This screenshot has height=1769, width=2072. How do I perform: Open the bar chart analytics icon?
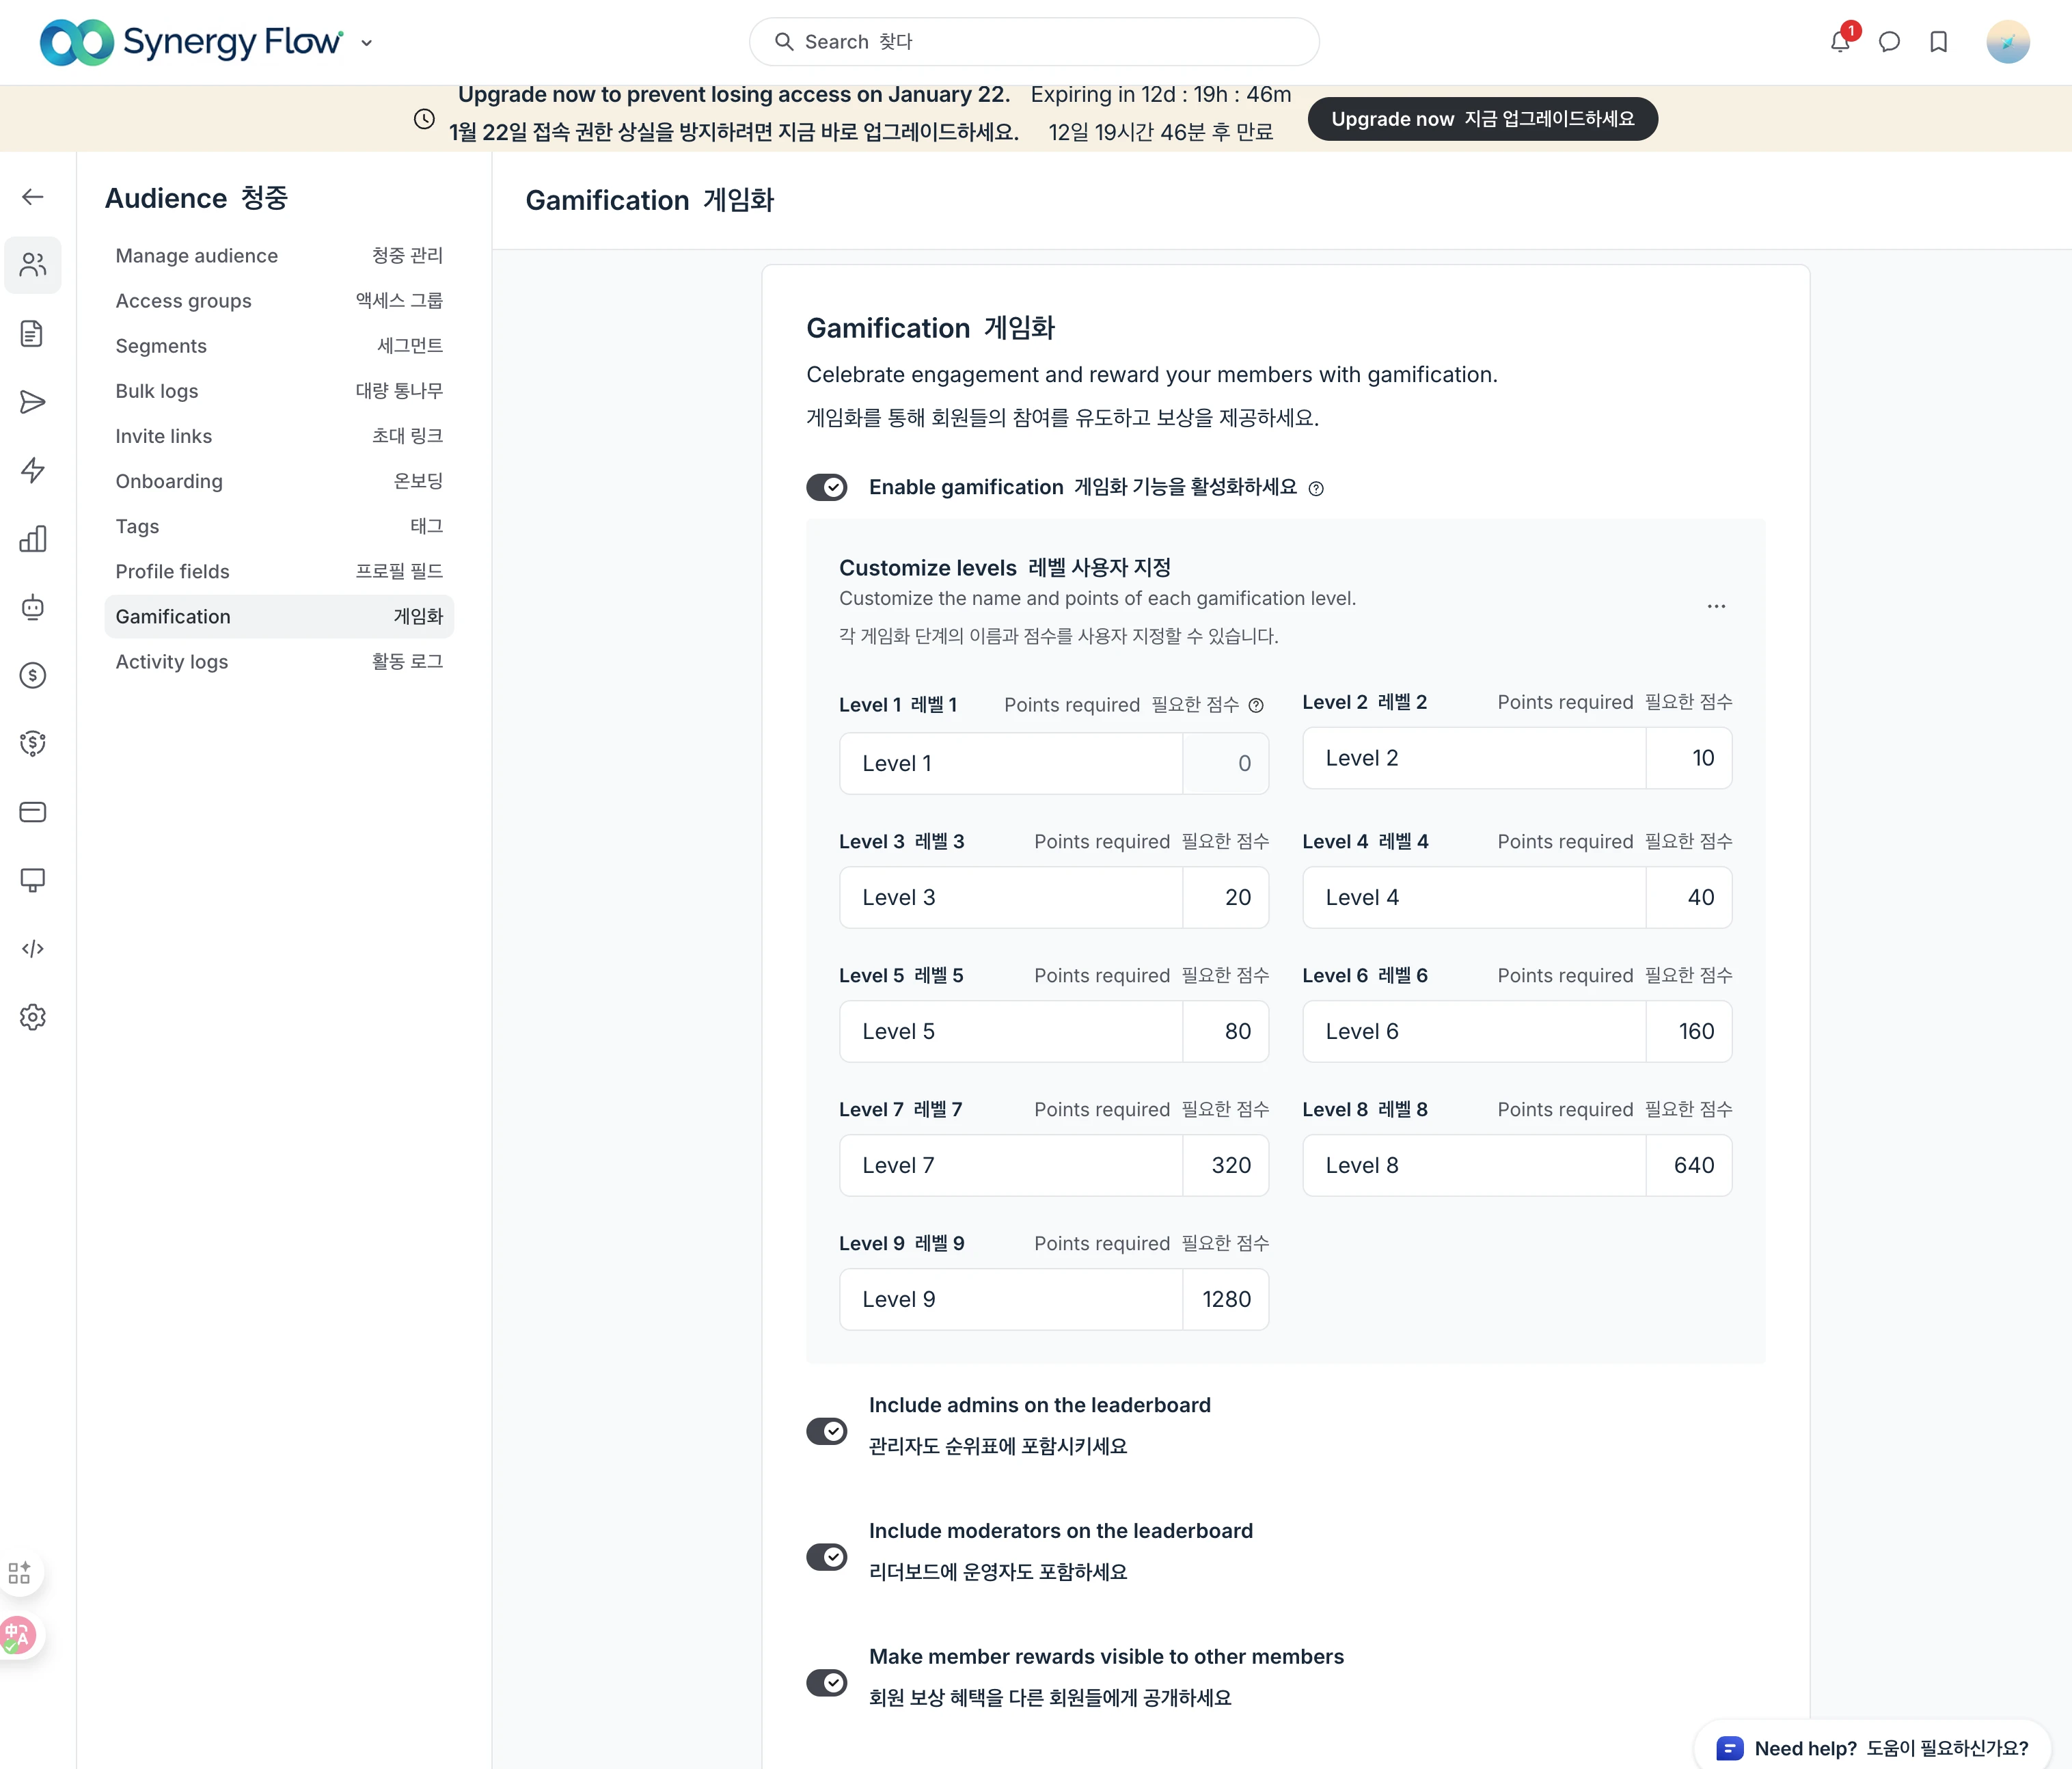(x=33, y=539)
